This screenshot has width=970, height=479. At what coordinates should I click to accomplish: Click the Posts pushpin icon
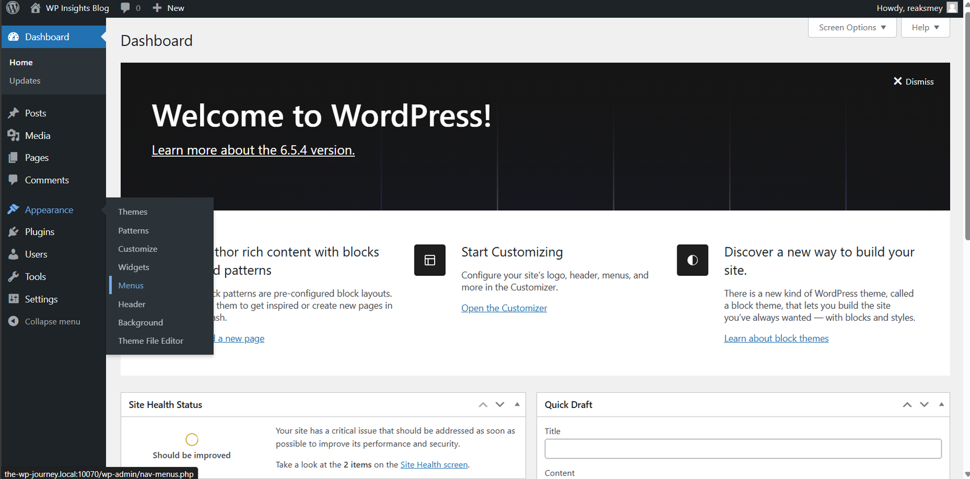coord(13,113)
